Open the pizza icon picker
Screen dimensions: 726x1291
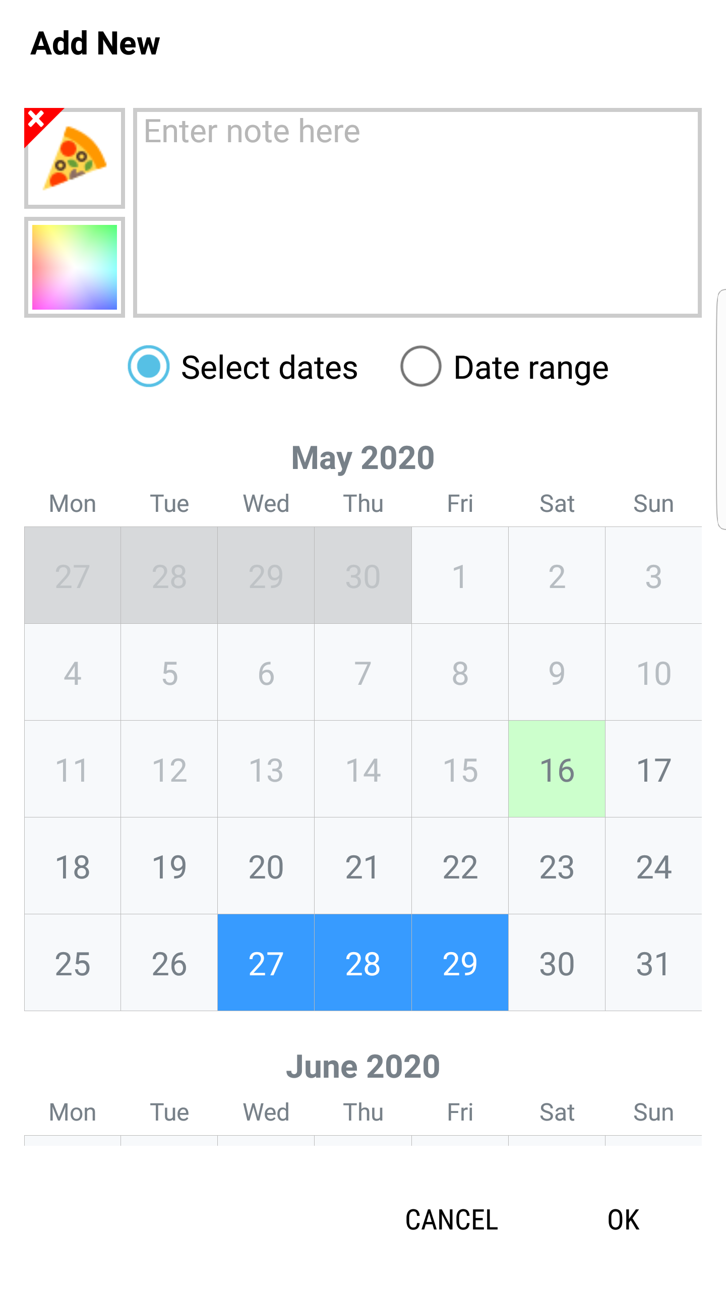point(75,158)
